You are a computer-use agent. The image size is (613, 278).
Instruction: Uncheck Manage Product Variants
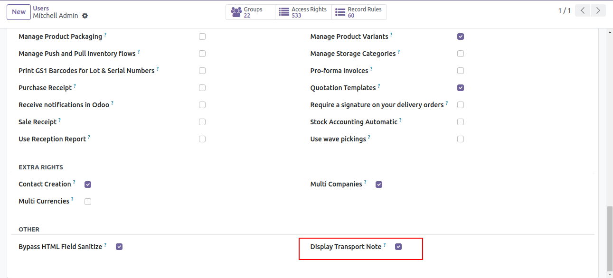pyautogui.click(x=461, y=37)
